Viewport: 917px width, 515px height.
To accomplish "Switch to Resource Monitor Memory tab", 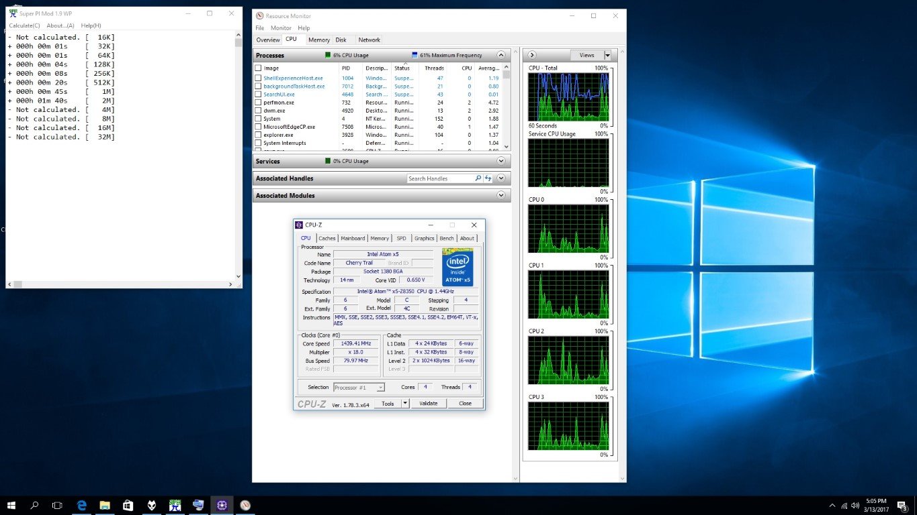I will [319, 40].
